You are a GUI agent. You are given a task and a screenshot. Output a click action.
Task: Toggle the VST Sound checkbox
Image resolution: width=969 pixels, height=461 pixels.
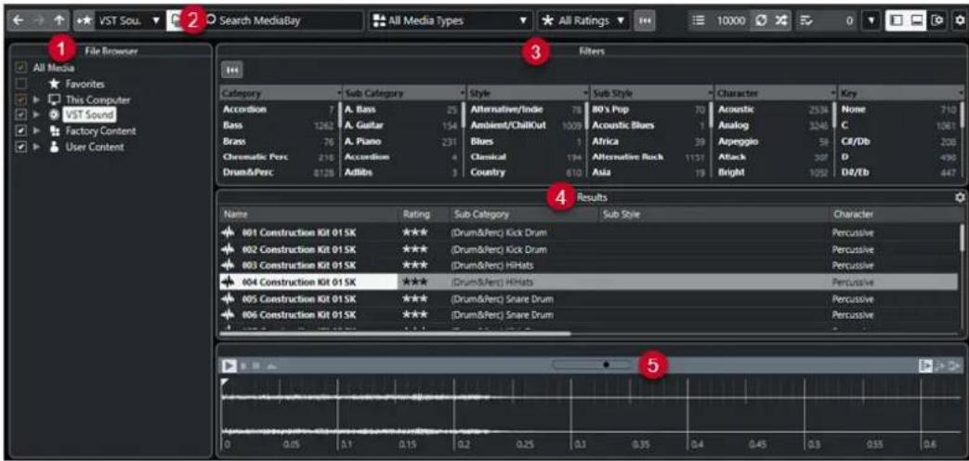[20, 115]
